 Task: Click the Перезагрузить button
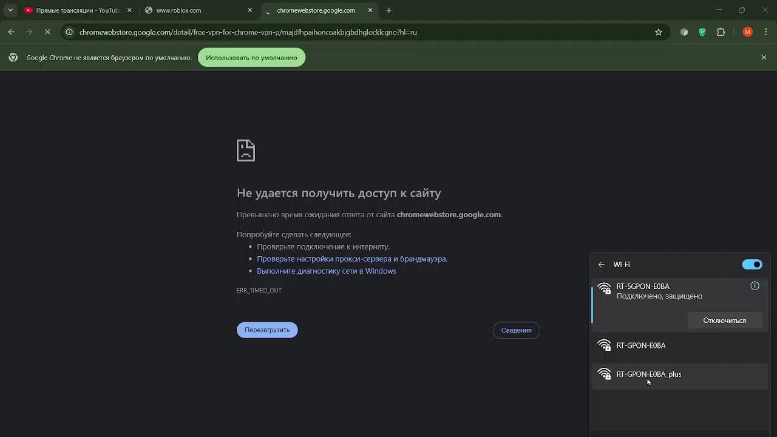267,330
